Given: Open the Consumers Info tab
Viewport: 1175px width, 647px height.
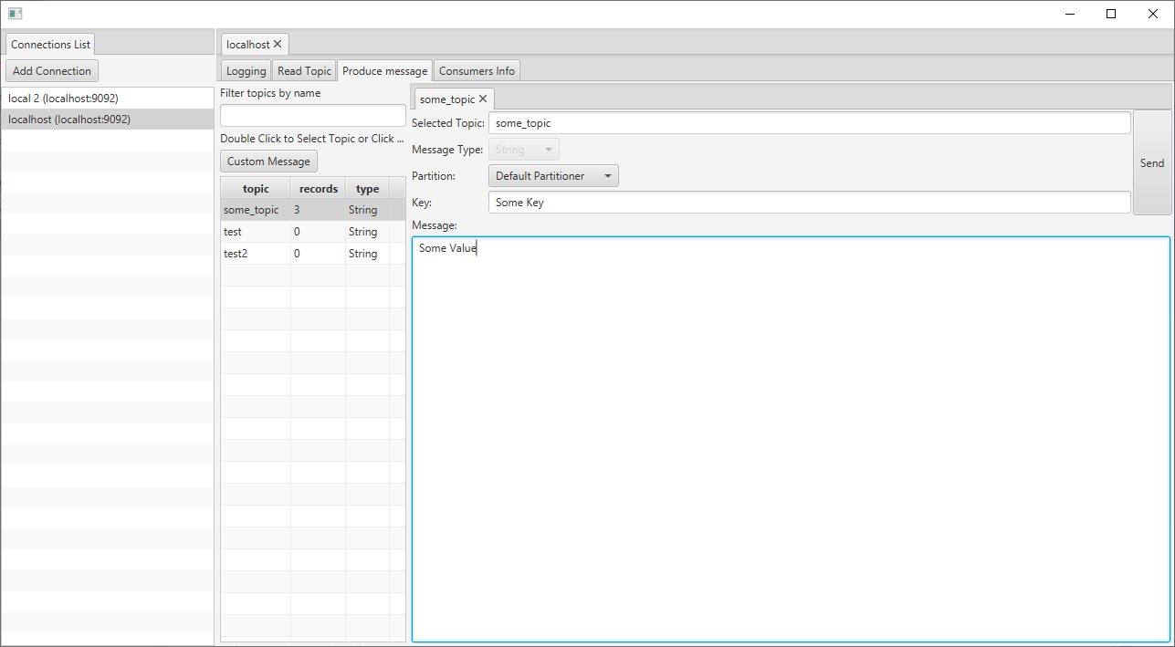Looking at the screenshot, I should tap(477, 70).
